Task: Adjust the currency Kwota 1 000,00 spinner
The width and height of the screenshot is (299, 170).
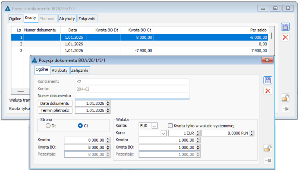Action: point(198,140)
